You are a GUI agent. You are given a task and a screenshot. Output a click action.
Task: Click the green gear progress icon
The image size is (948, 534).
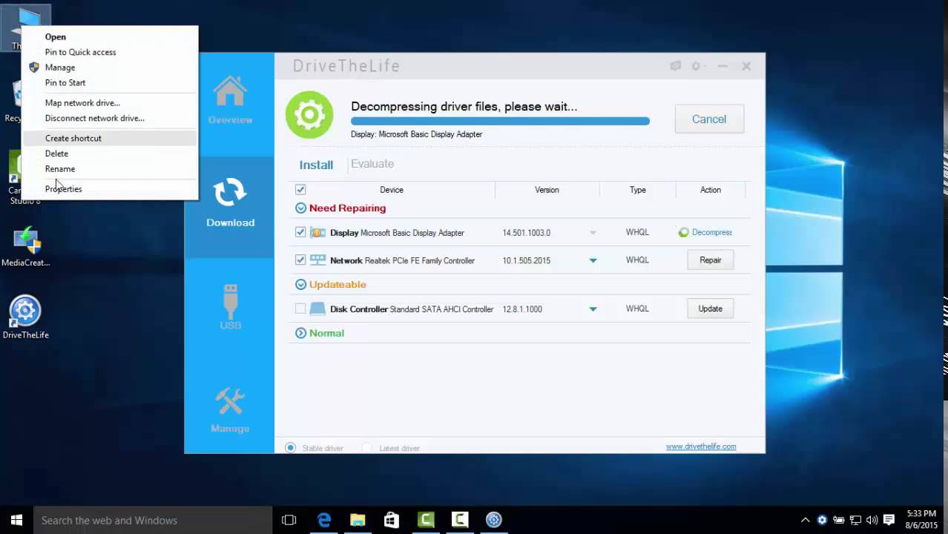pyautogui.click(x=309, y=115)
